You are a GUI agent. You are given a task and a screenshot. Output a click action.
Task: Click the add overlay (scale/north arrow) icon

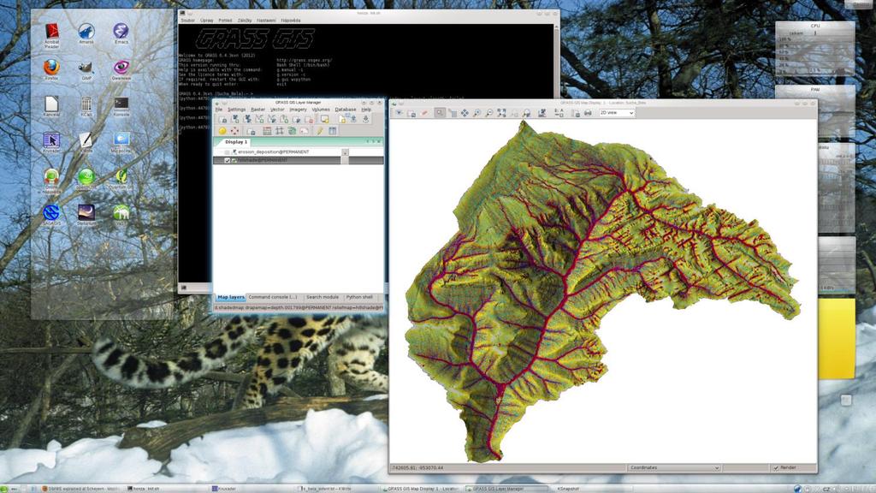[559, 113]
